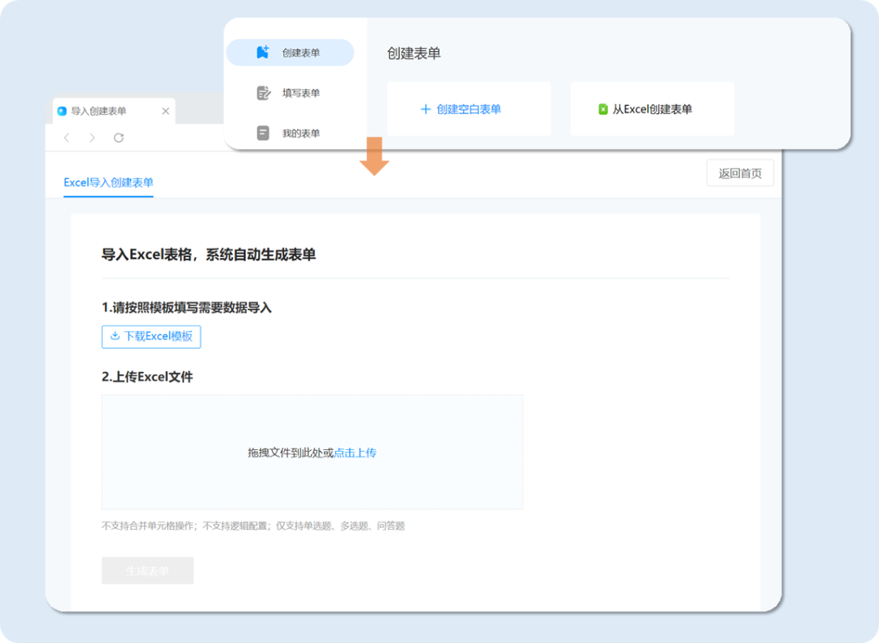This screenshot has width=879, height=643.
Task: Click the 生成表单 button
Action: click(147, 570)
